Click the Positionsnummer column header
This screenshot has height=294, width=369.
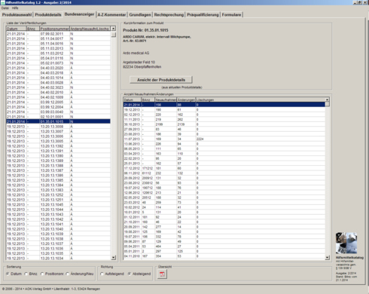54,29
